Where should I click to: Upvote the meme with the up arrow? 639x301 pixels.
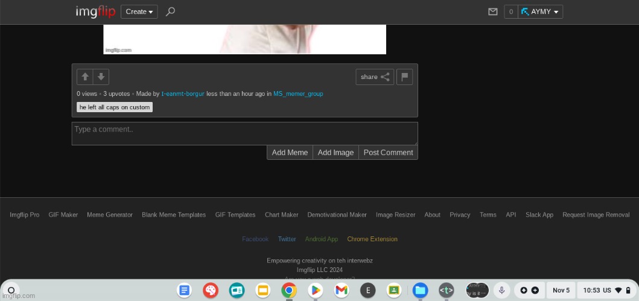pos(85,77)
